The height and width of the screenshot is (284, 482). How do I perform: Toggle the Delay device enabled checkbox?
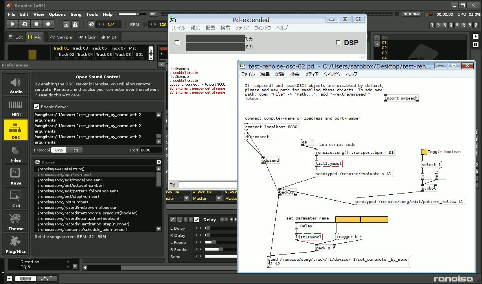point(197,219)
